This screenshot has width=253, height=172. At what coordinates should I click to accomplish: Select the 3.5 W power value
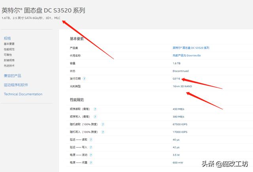click(176, 155)
